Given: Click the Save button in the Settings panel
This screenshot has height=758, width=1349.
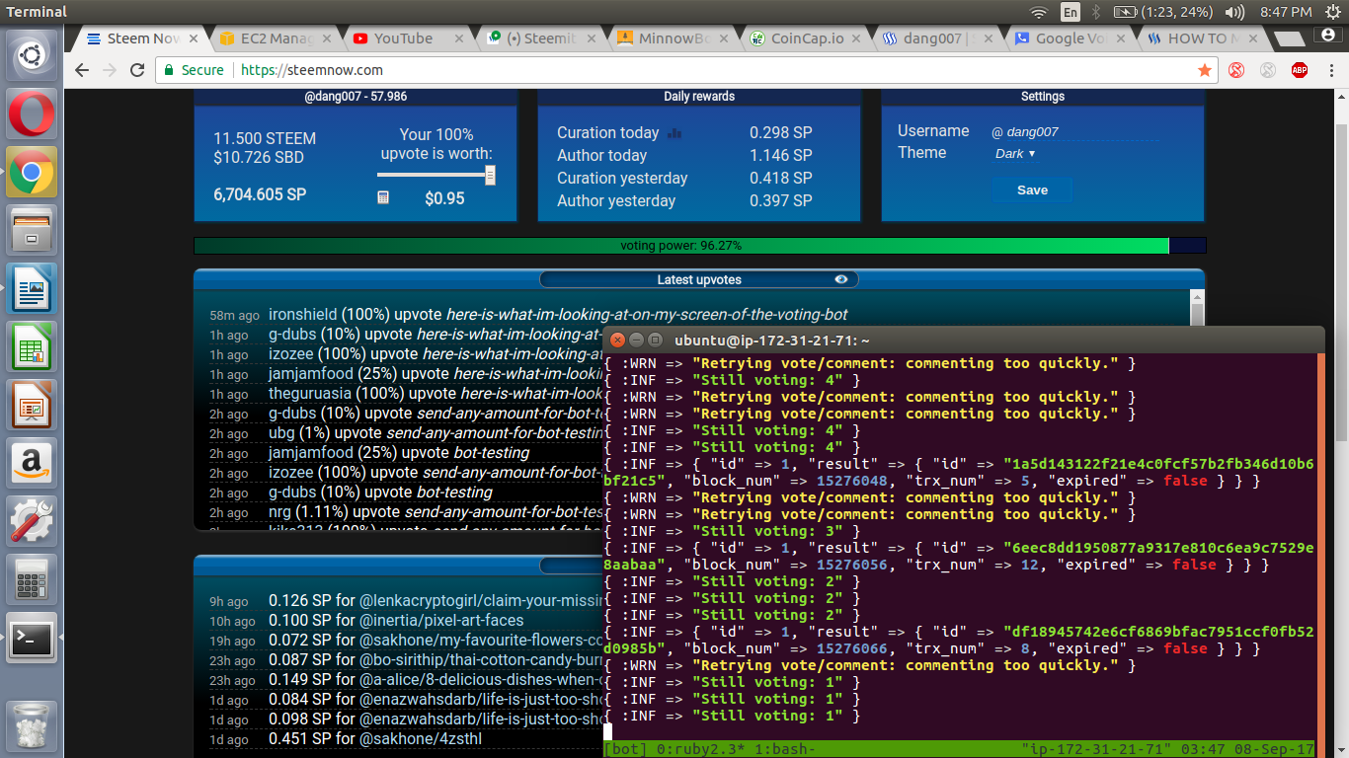Looking at the screenshot, I should [1032, 189].
